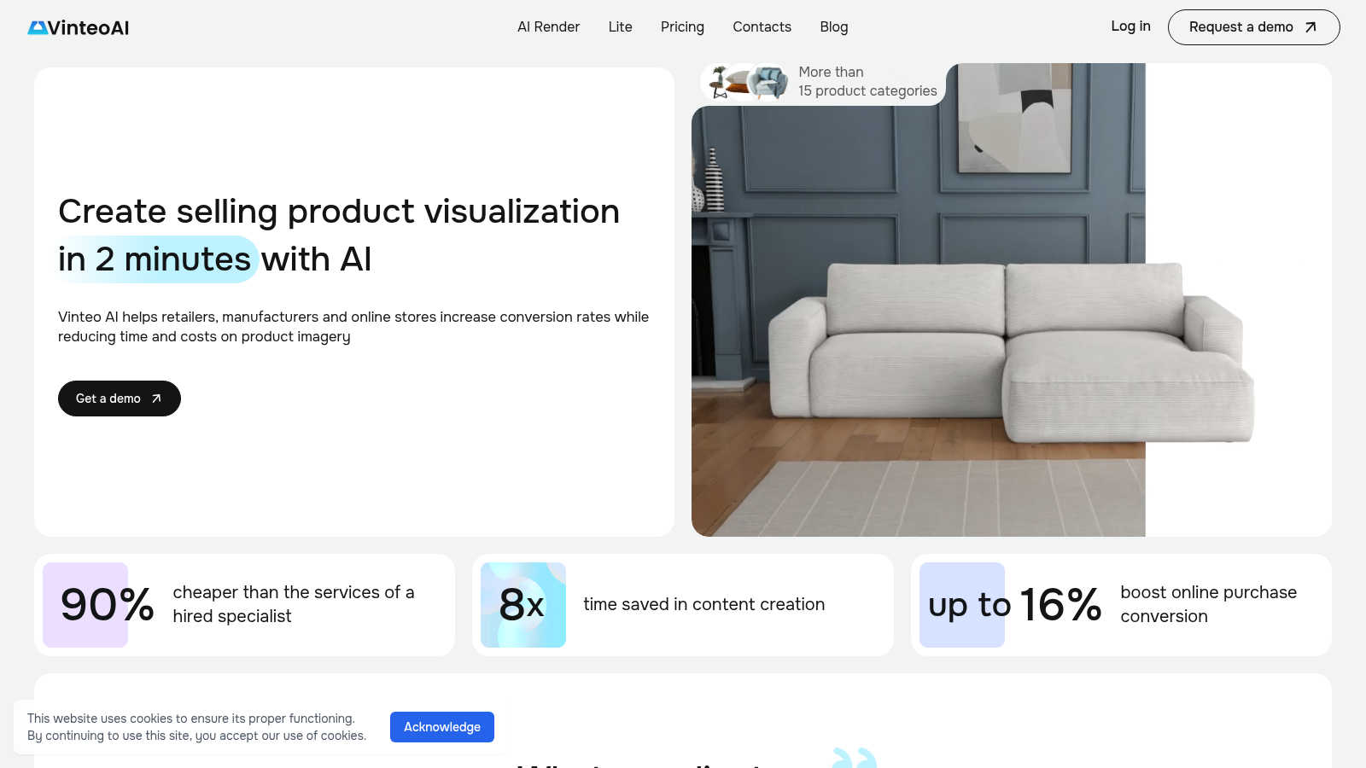Click the Log in link
The height and width of the screenshot is (768, 1366).
1130,26
